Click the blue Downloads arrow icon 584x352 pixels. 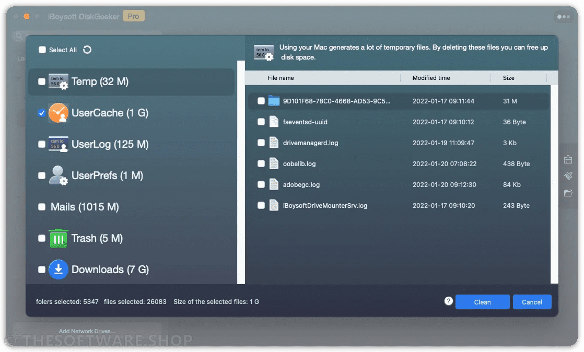coord(59,269)
